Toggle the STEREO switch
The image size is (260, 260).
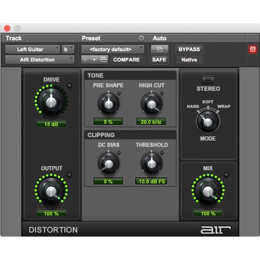pos(208,79)
